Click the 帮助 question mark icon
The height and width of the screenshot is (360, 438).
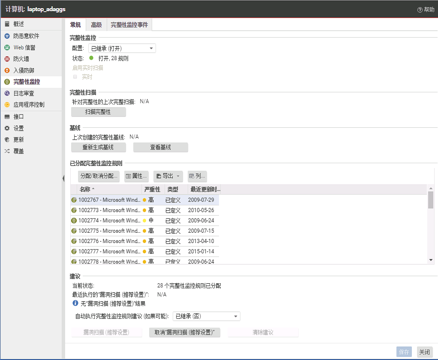pyautogui.click(x=420, y=9)
